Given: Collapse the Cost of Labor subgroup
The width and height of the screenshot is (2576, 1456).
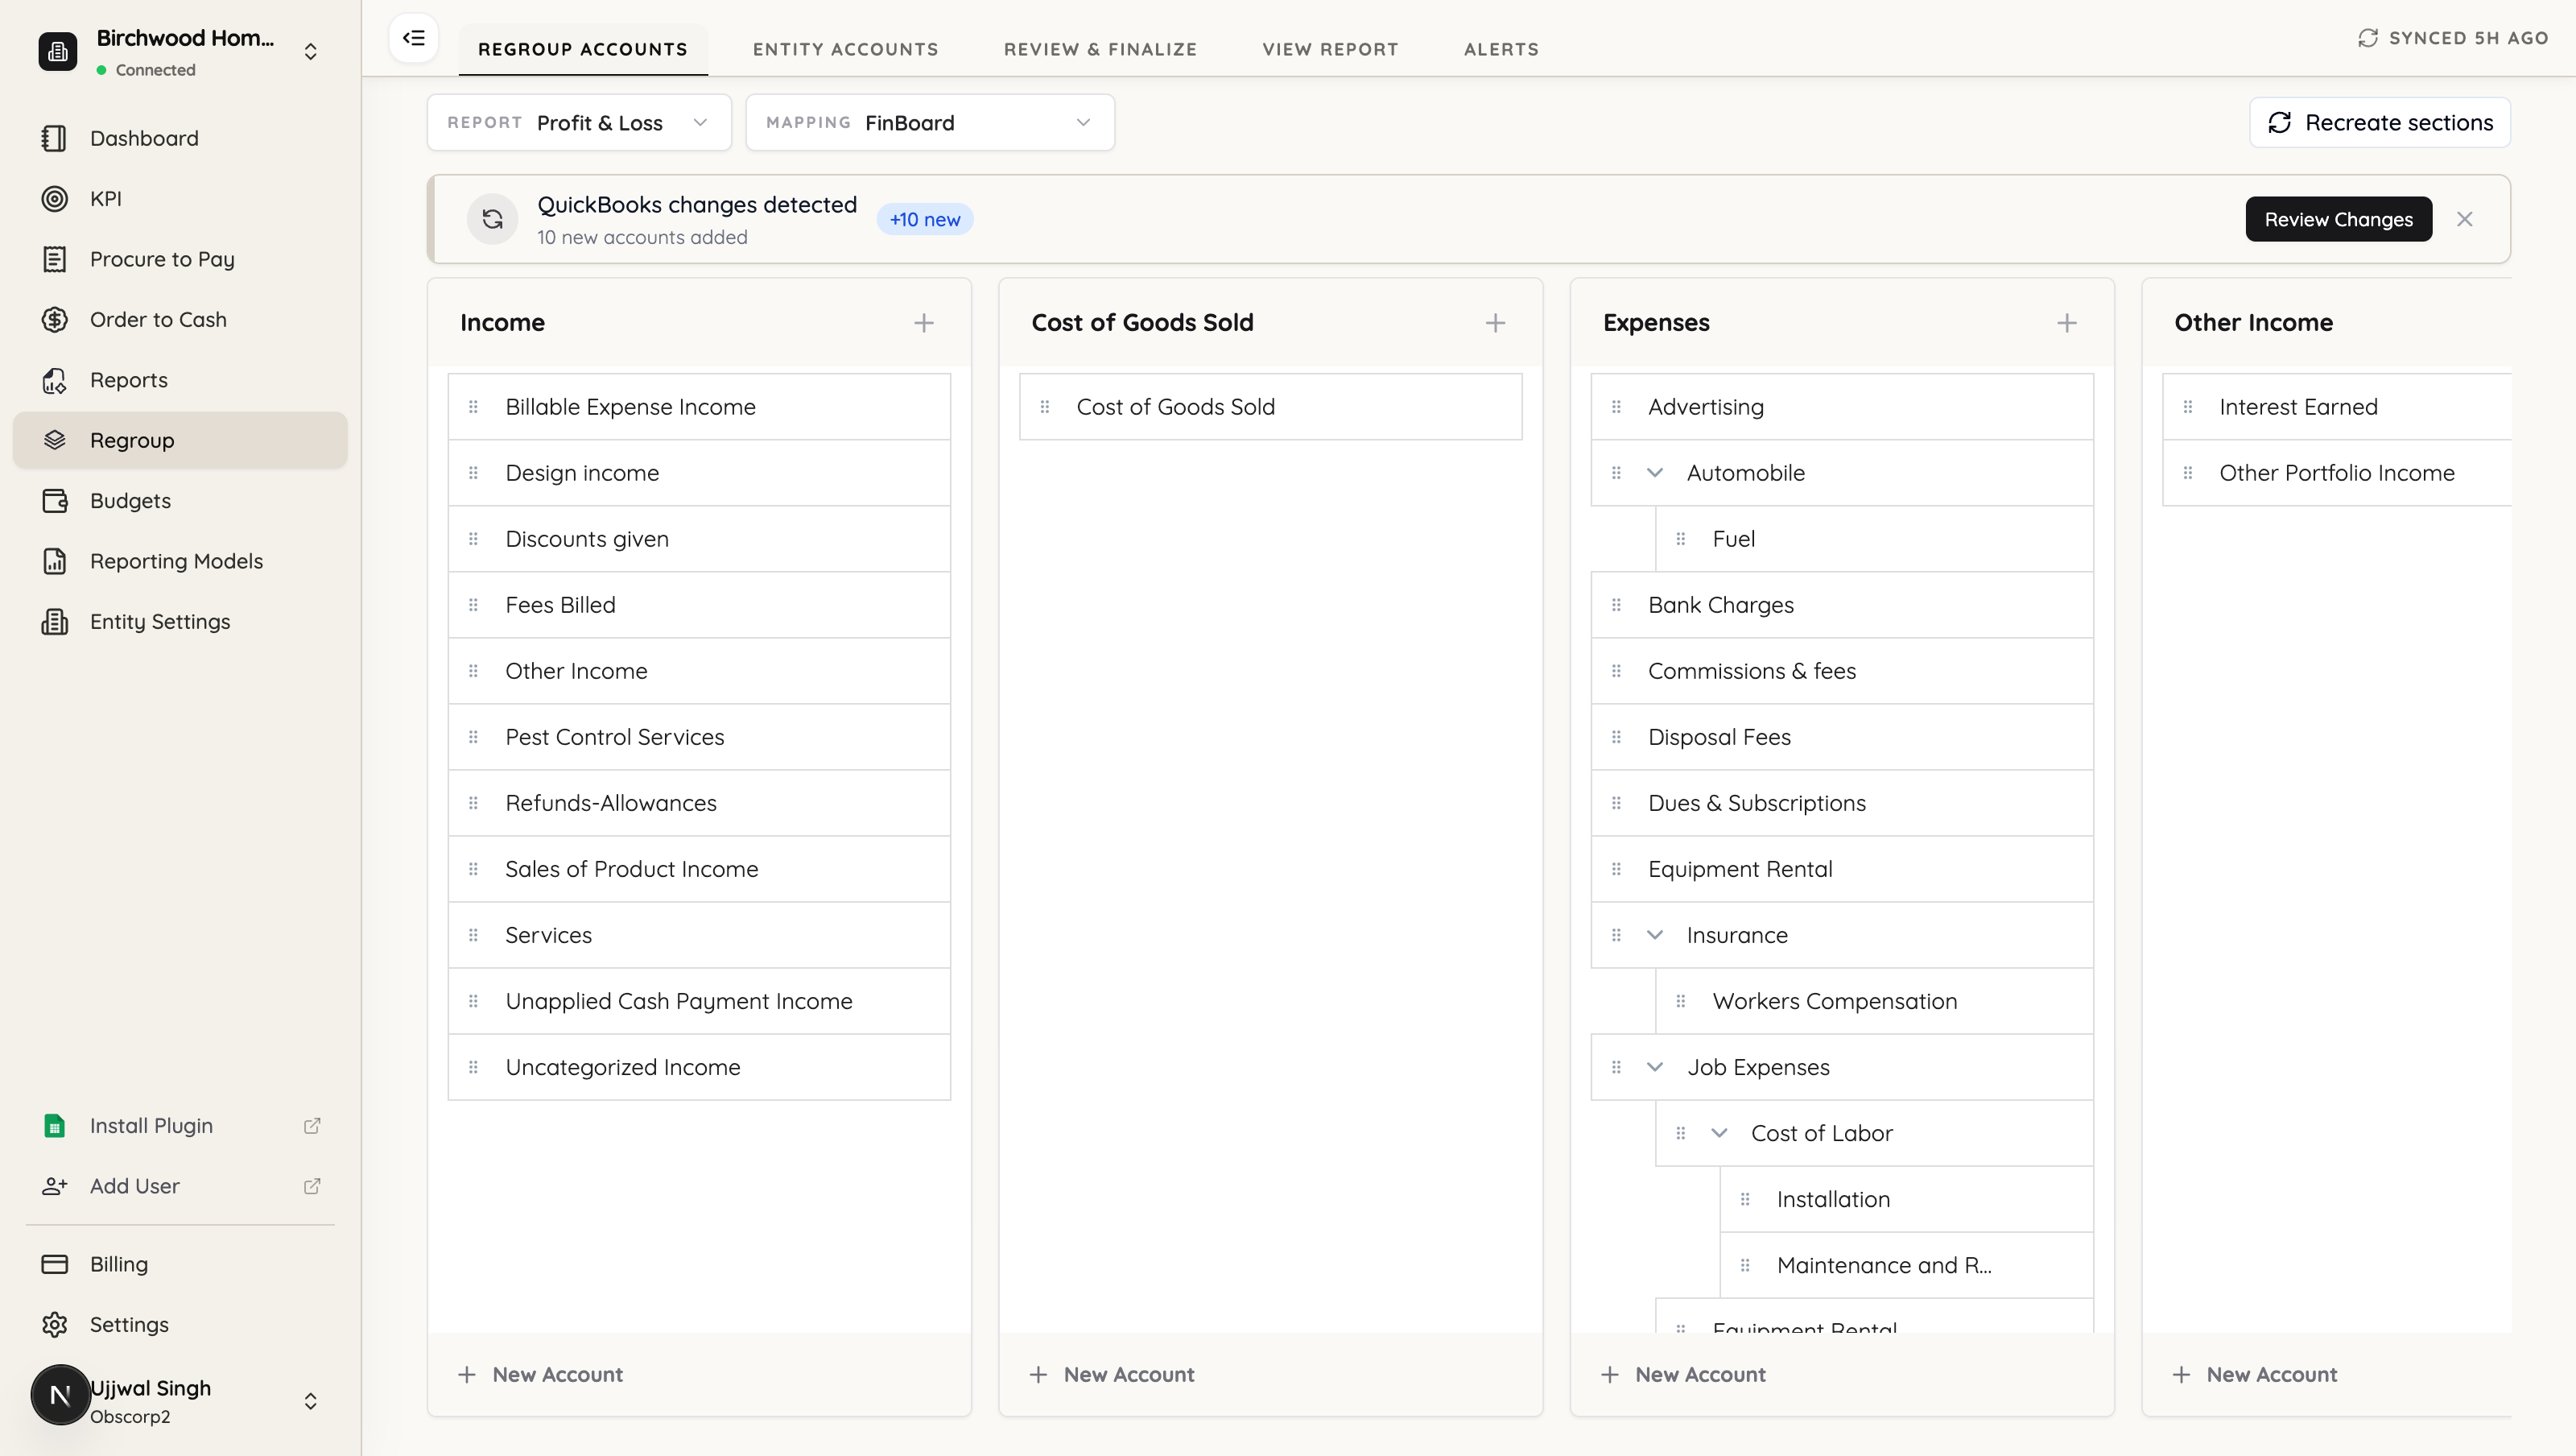Looking at the screenshot, I should point(1719,1133).
